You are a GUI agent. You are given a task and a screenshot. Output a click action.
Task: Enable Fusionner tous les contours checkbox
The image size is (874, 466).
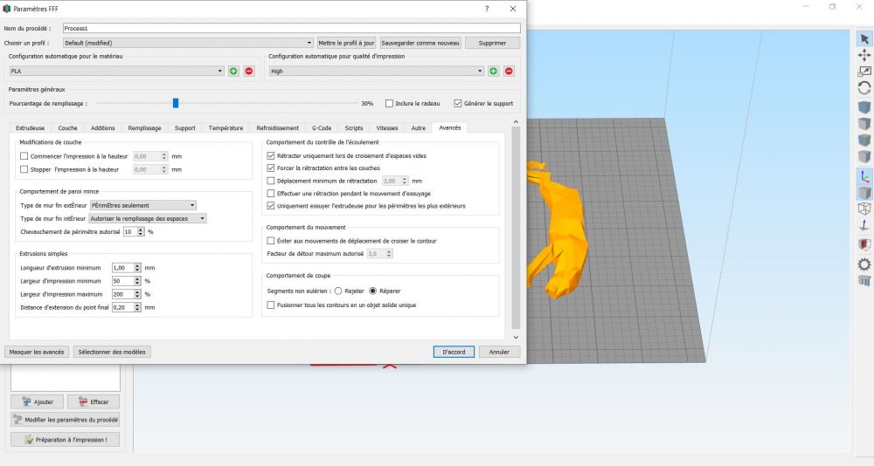(271, 305)
